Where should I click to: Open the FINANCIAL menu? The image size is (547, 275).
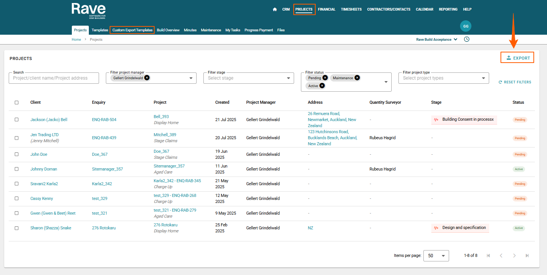[x=327, y=9]
